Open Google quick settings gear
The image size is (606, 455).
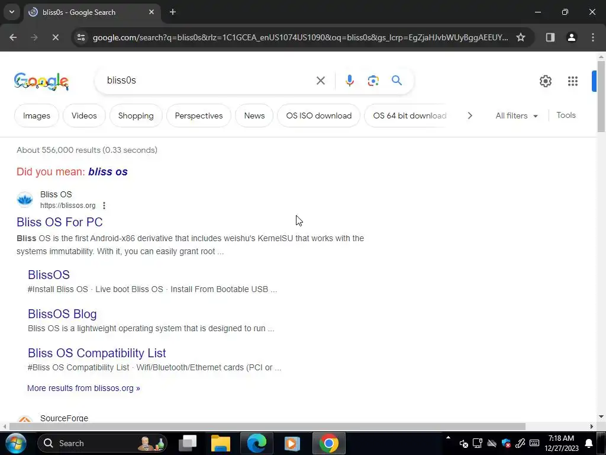pyautogui.click(x=545, y=81)
